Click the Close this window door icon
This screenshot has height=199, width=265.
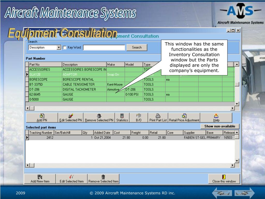224,177
